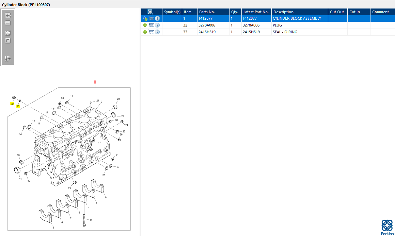Select red callout 1 on the diagram
395x236 pixels.
point(95,82)
